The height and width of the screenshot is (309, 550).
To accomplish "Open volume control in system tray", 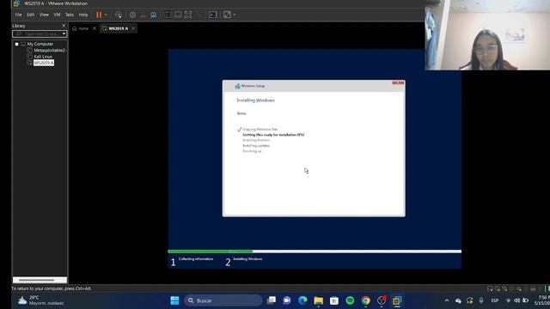I will pos(516,300).
